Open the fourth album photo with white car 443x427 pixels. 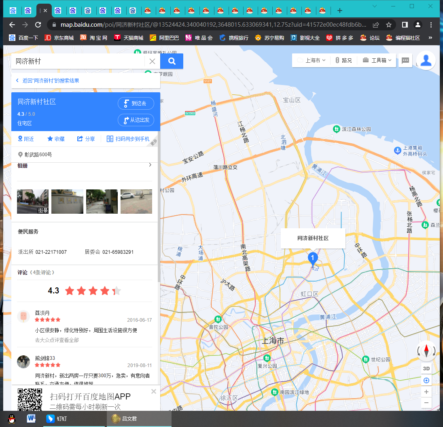(136, 202)
